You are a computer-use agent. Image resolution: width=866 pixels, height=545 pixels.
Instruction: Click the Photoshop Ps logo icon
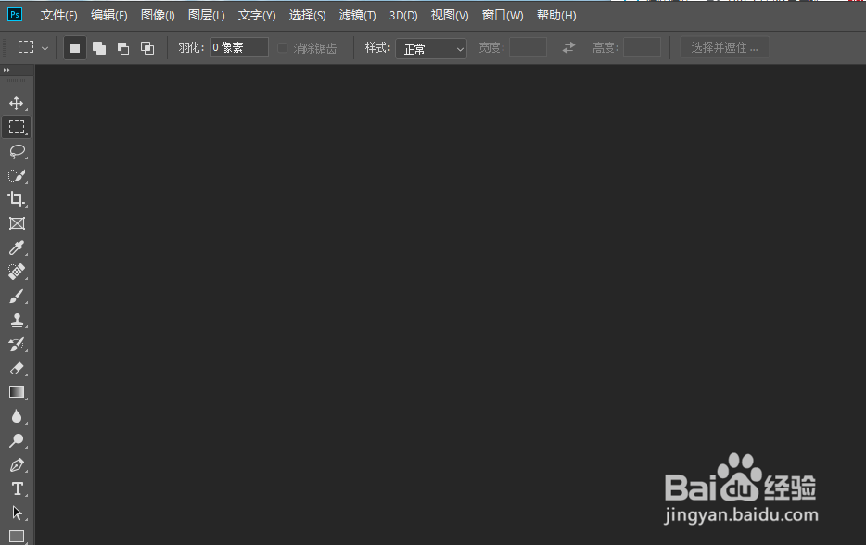click(x=15, y=15)
